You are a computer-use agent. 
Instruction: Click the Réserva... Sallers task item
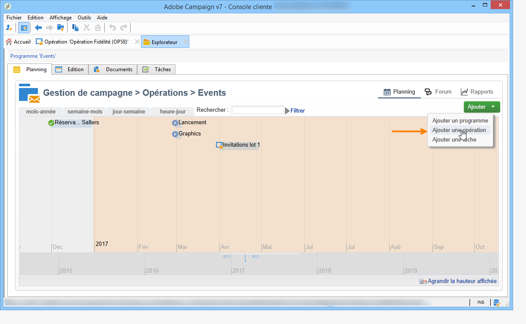pos(77,123)
